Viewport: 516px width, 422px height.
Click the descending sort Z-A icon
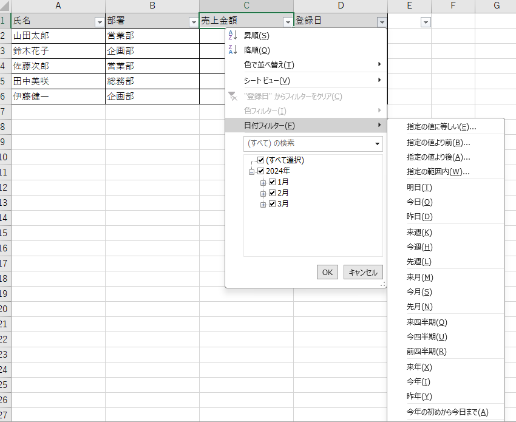click(233, 50)
